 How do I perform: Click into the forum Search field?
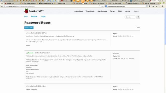130,17
